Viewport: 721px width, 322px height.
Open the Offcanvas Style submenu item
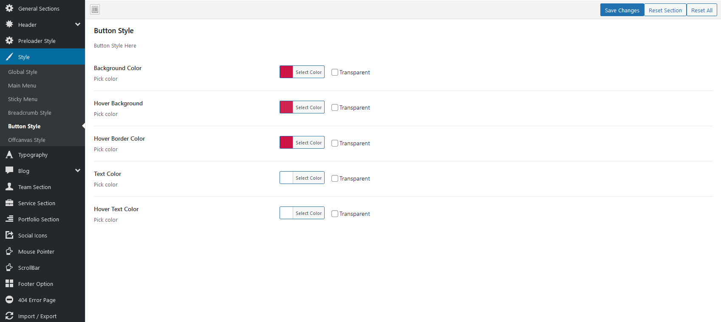(x=27, y=140)
